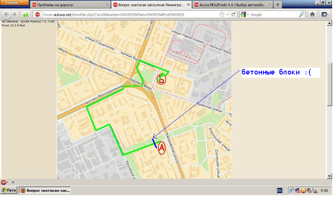The height and width of the screenshot is (198, 333).
Task: Click the Adblock Plus ABP icon
Action: coord(4,182)
